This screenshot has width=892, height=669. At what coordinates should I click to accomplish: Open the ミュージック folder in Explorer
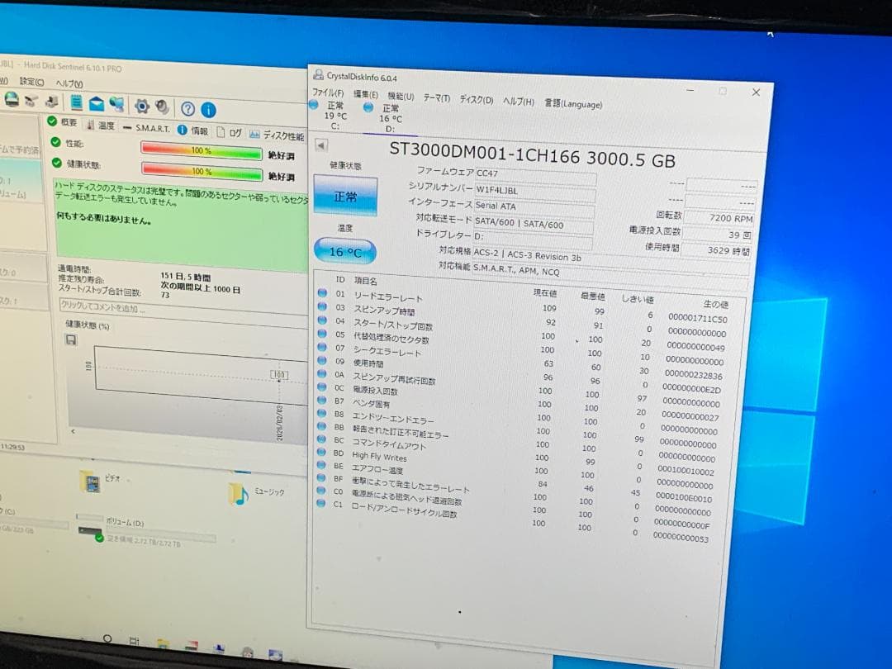tap(256, 493)
